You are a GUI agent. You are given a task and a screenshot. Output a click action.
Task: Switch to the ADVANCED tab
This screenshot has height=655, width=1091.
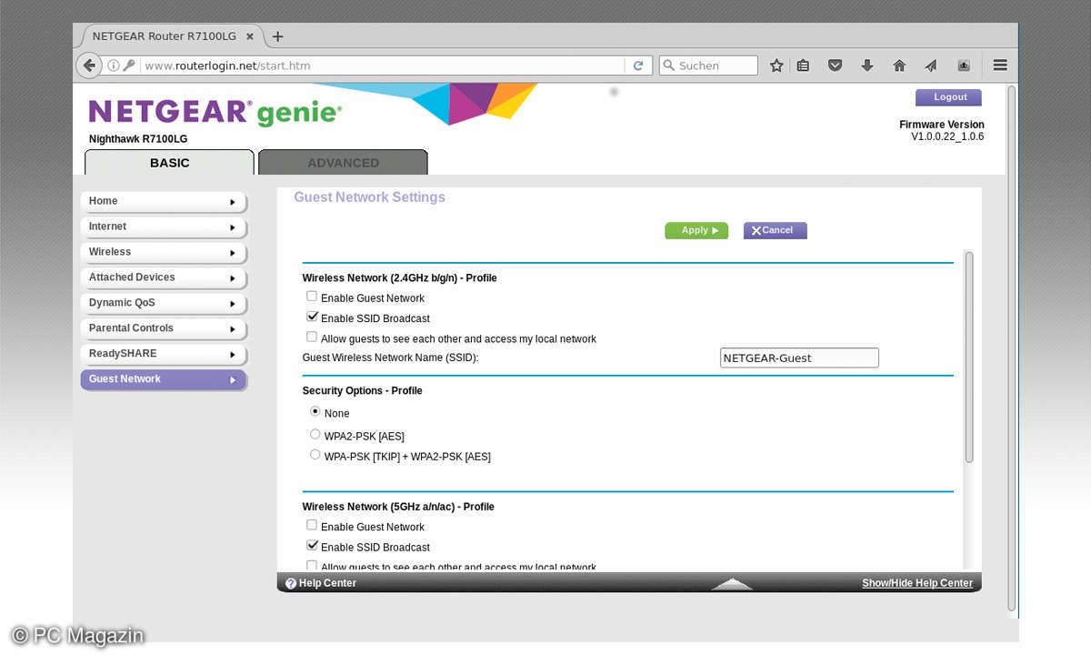tap(343, 163)
